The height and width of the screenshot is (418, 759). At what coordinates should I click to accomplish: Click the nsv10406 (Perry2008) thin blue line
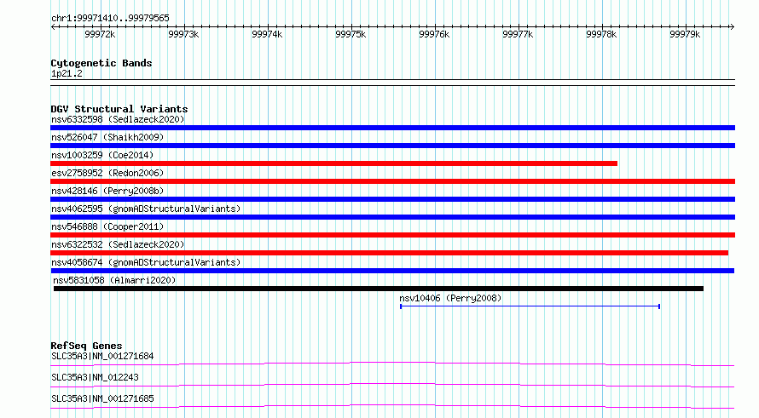530,306
